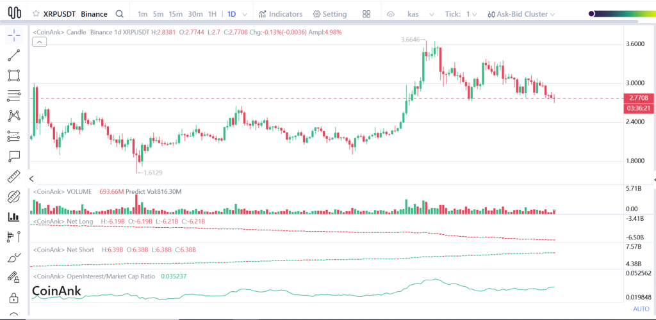
Task: Select the magnet snap tool
Action: (x=14, y=196)
